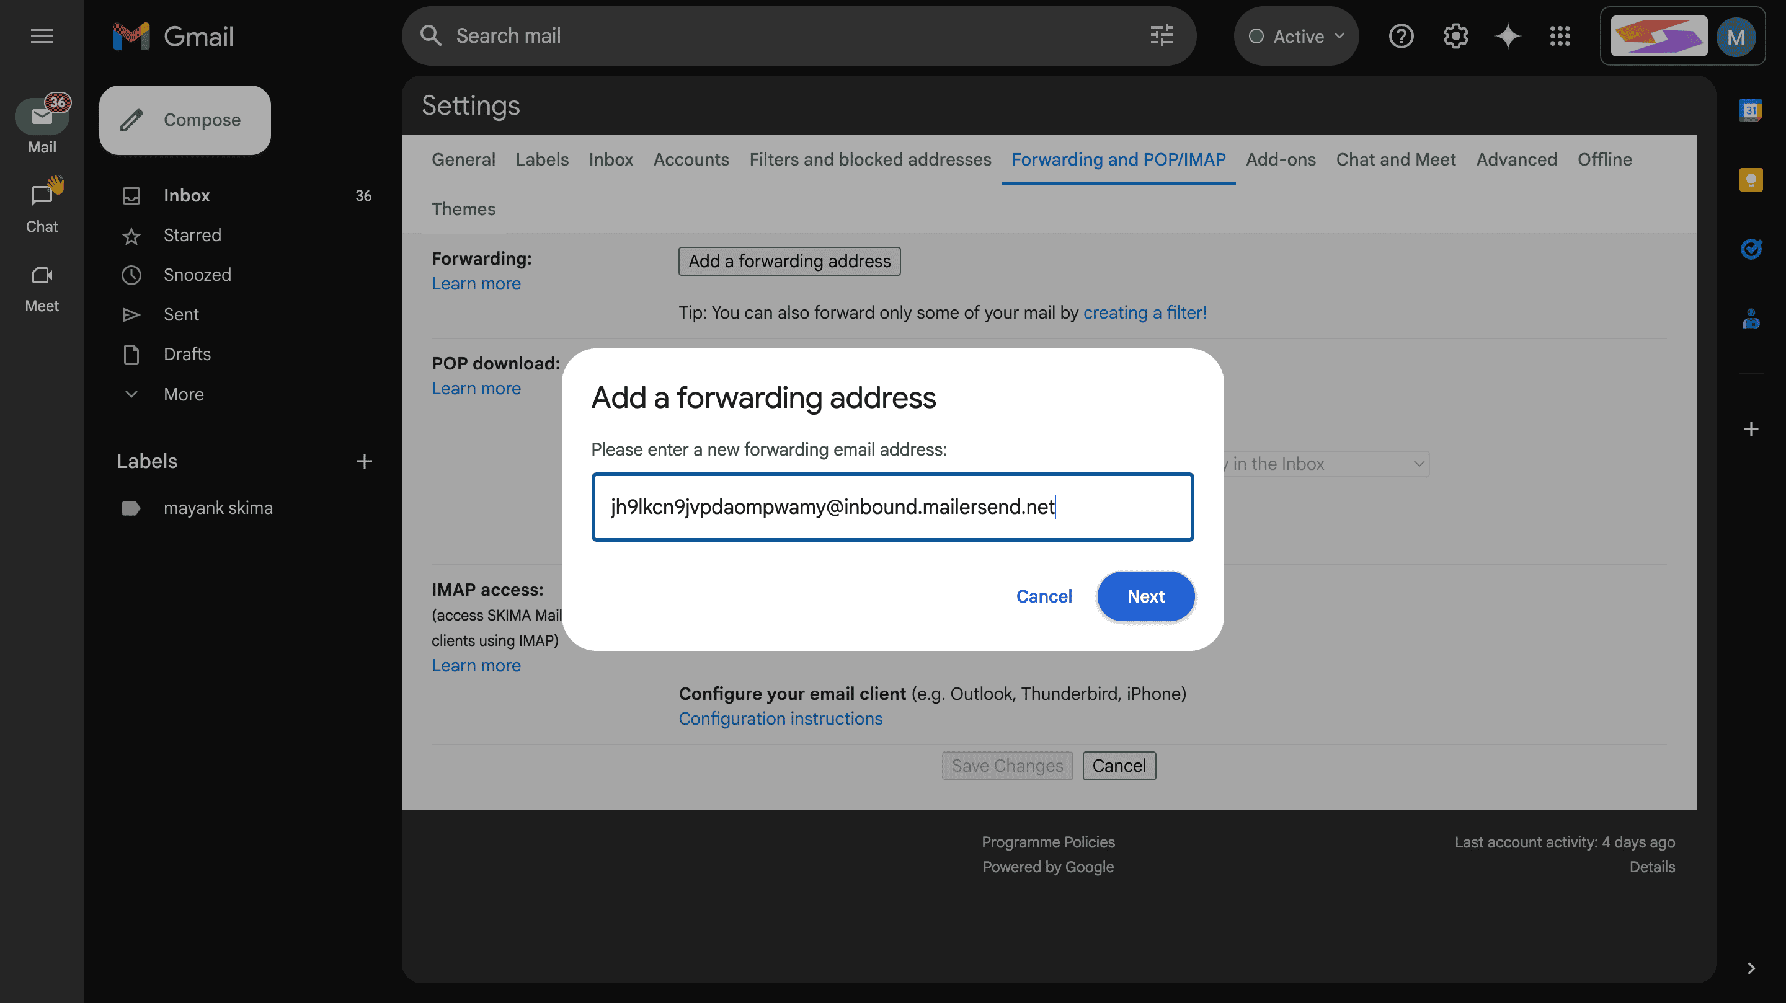Open the Inbox folder

tap(246, 195)
